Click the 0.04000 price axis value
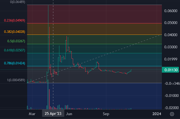Viewport: 180px width, 119px height. 171,35
